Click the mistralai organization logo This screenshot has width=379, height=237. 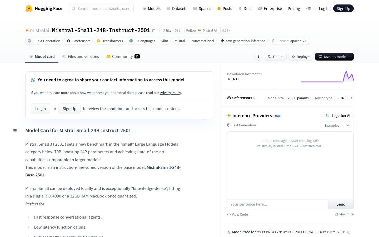pos(27,31)
